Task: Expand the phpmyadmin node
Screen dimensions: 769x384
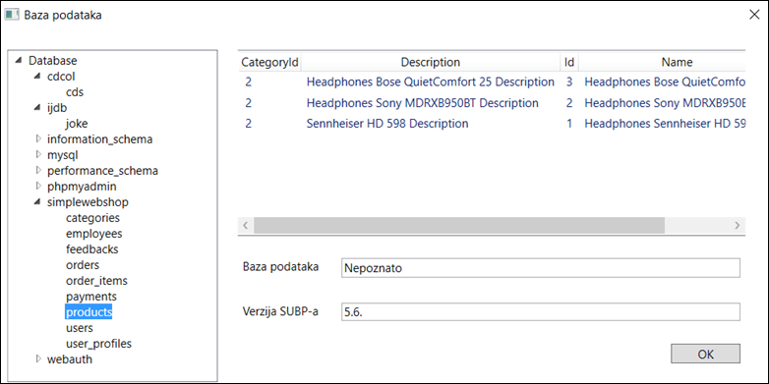Action: pyautogui.click(x=38, y=187)
